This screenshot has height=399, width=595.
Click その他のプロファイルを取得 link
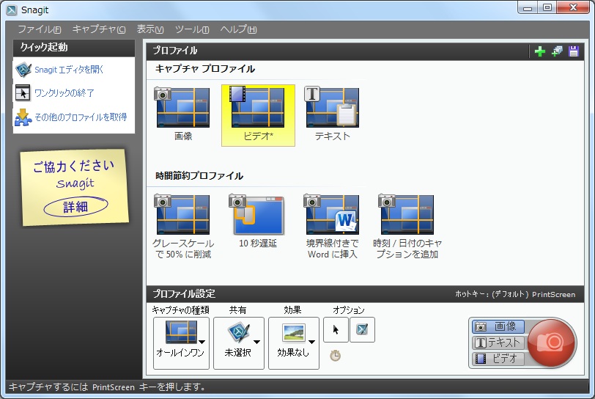coord(81,117)
